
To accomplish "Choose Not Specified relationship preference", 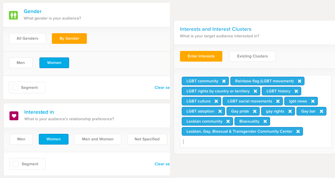I will pyautogui.click(x=147, y=139).
